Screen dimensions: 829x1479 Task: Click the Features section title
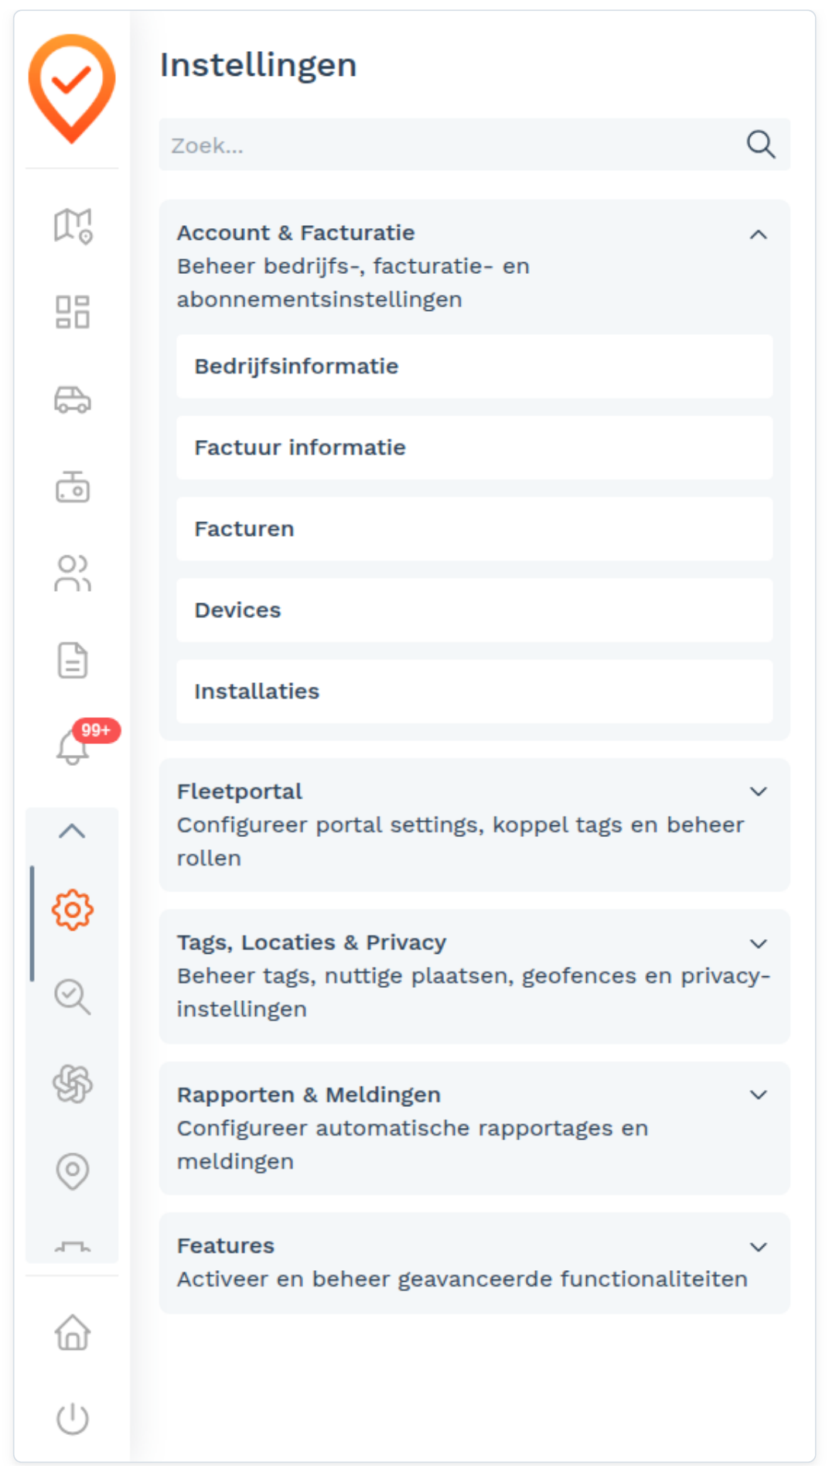pos(226,1245)
